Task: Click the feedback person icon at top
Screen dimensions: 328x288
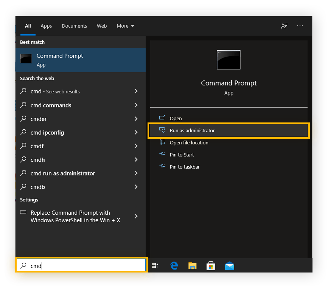Action: click(284, 26)
